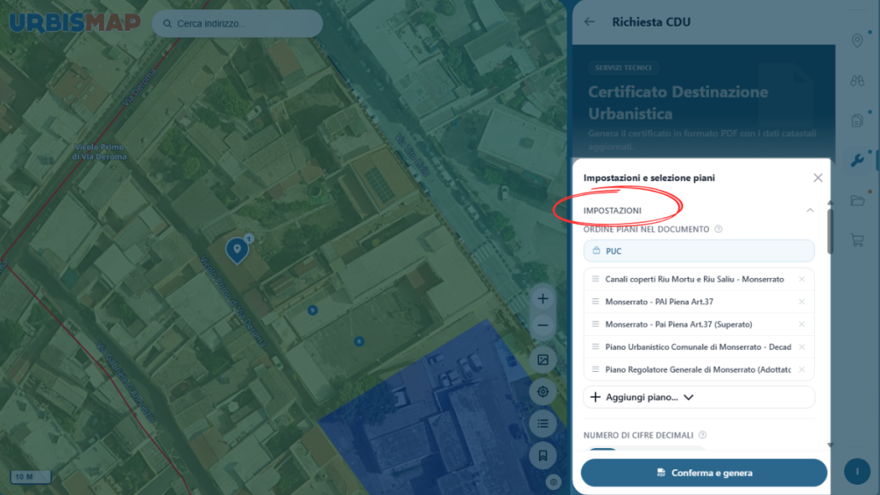The width and height of the screenshot is (880, 495).
Task: Remove Monserrato - PAI Piena Art.37 plan
Action: [x=802, y=302]
